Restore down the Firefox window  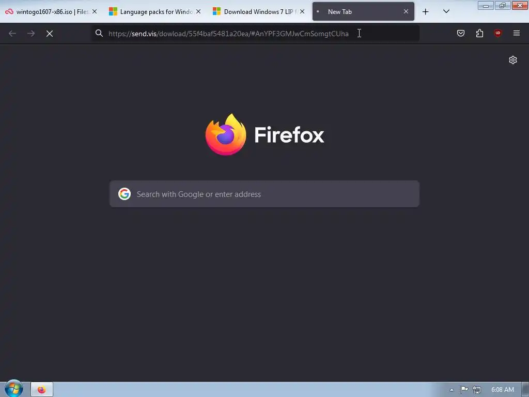coord(503,5)
